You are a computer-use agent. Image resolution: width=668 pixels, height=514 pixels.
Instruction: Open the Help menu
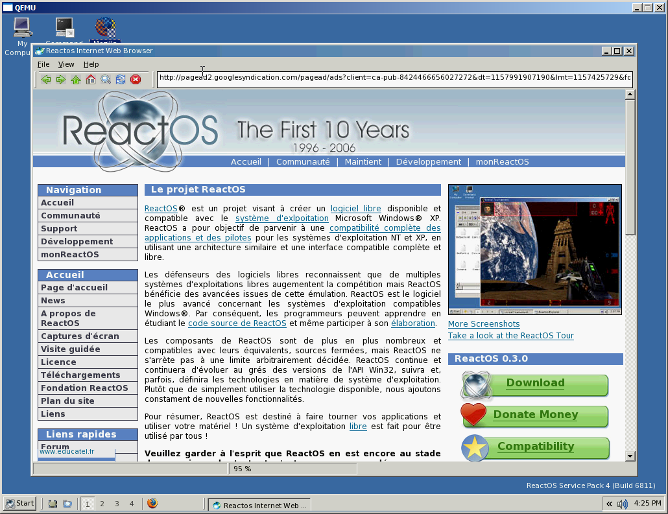91,64
